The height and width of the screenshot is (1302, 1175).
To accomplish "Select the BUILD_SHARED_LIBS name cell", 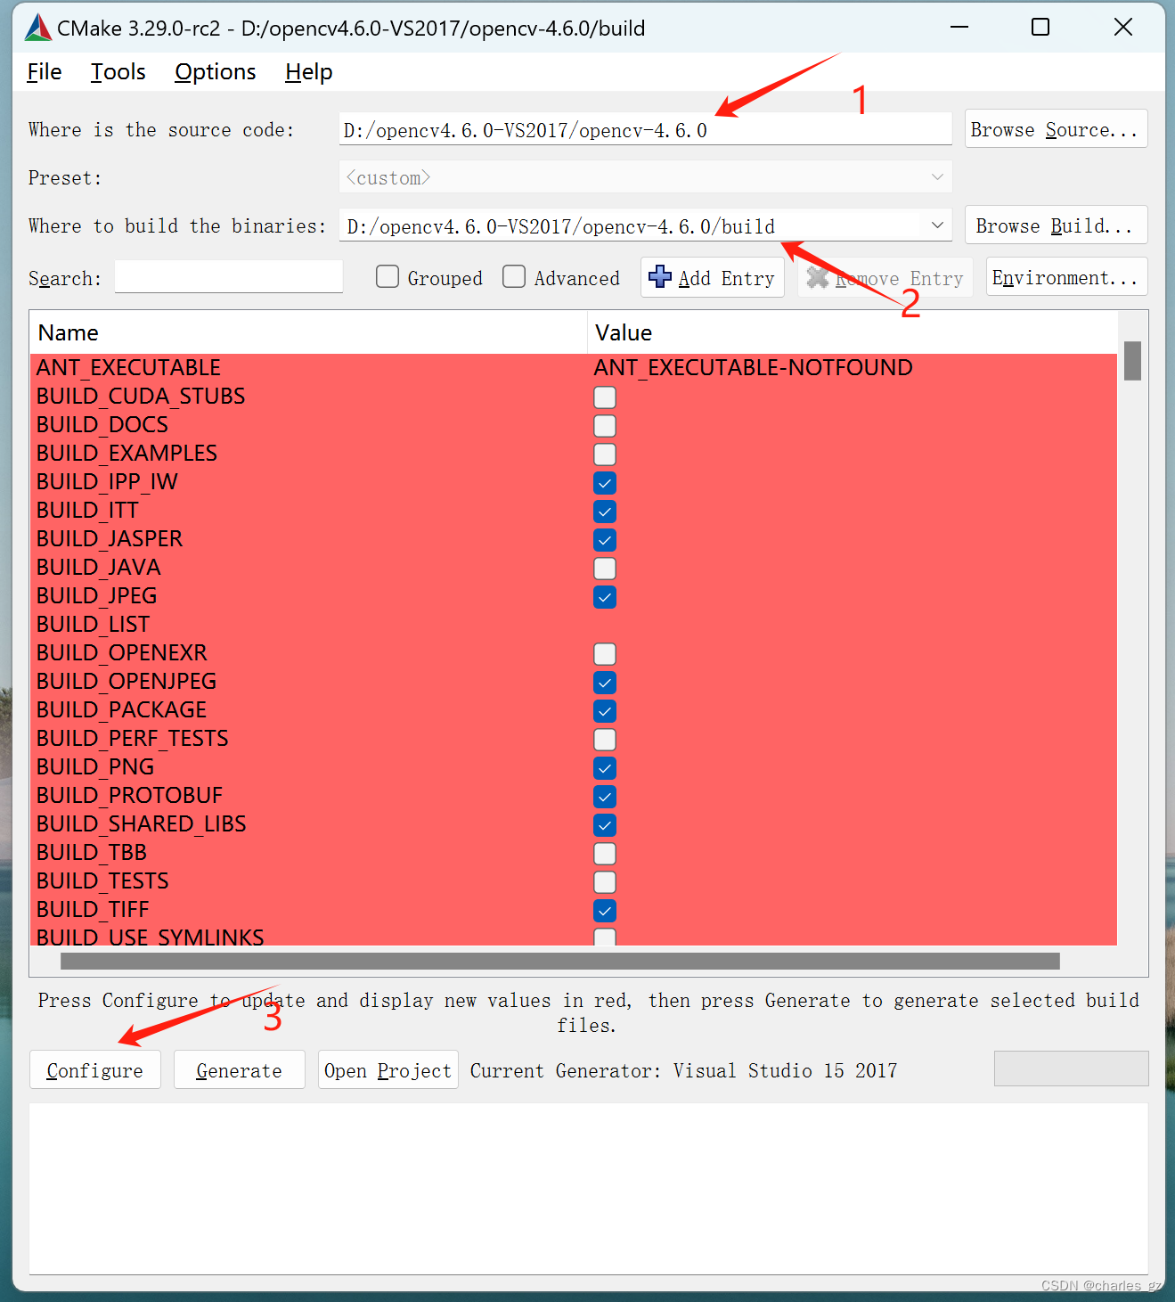I will coord(141,823).
